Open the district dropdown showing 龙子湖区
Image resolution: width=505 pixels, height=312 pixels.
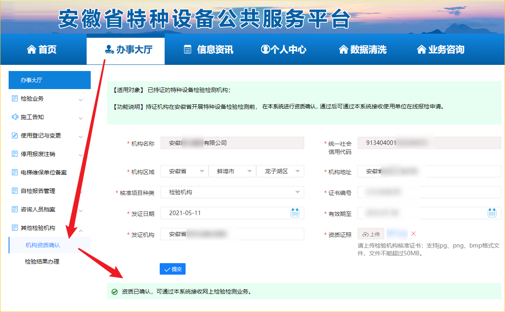click(280, 171)
